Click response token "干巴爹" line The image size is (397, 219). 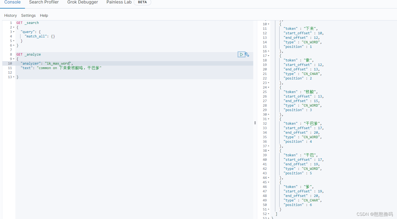pyautogui.click(x=303, y=124)
